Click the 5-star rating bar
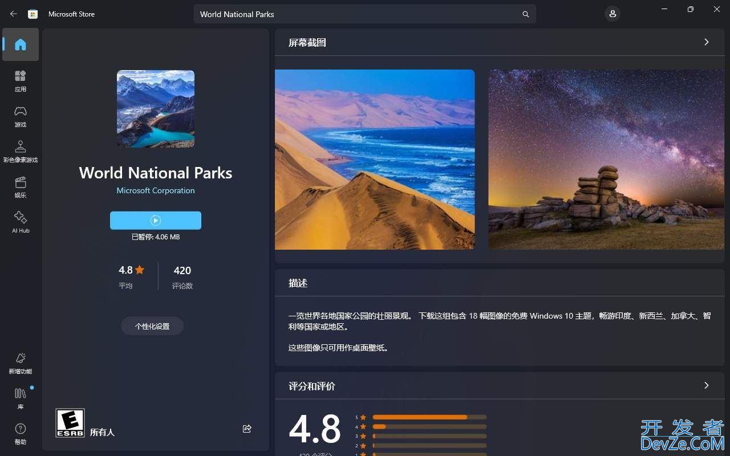This screenshot has width=730, height=456. click(x=429, y=417)
